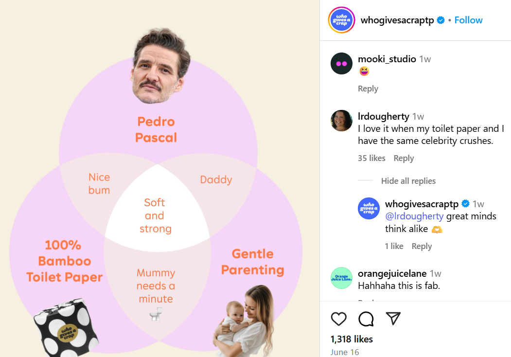
Task: Open the @lrdougherty mention link
Action: click(x=414, y=216)
